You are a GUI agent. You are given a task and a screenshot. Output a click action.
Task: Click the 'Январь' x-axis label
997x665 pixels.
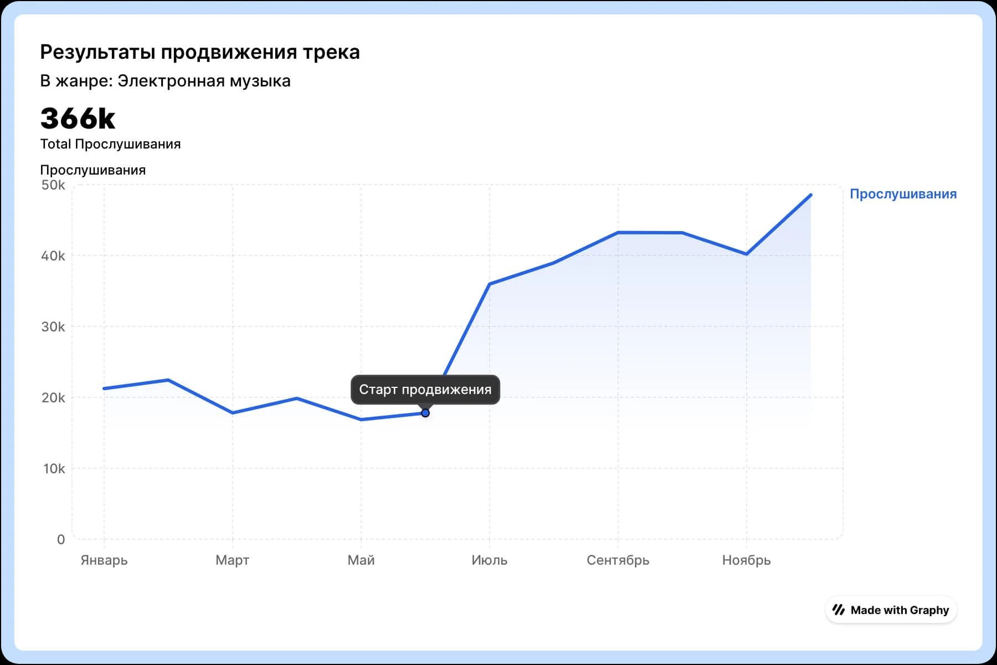(104, 560)
